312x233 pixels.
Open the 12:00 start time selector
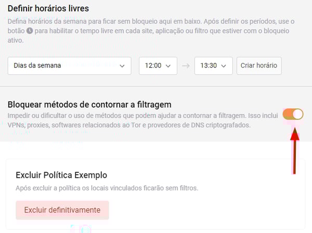pyautogui.click(x=158, y=66)
